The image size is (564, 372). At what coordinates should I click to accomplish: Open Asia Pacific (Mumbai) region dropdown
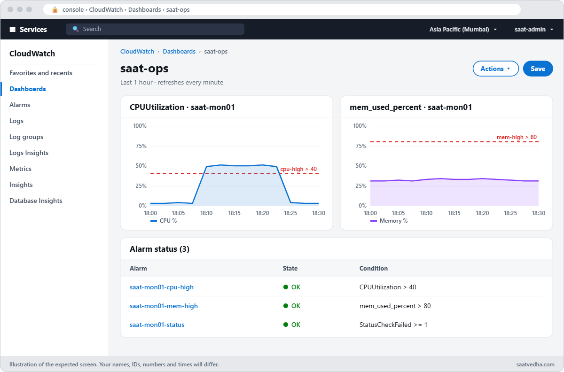coord(463,29)
